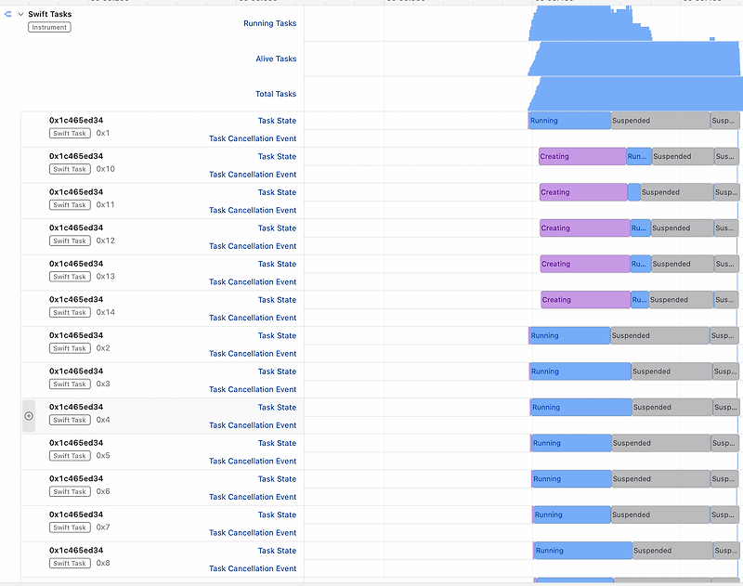Viewport: 743px width, 586px height.
Task: Click the Swift Task badge on the 0x5 row
Action: click(72, 455)
